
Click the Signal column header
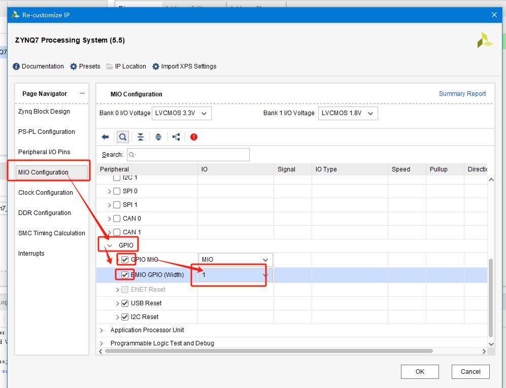[x=293, y=169]
